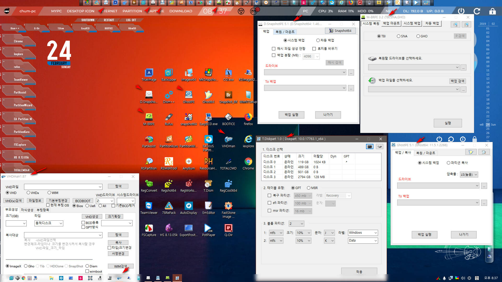Open Ghost64 desktop icon

208,97
